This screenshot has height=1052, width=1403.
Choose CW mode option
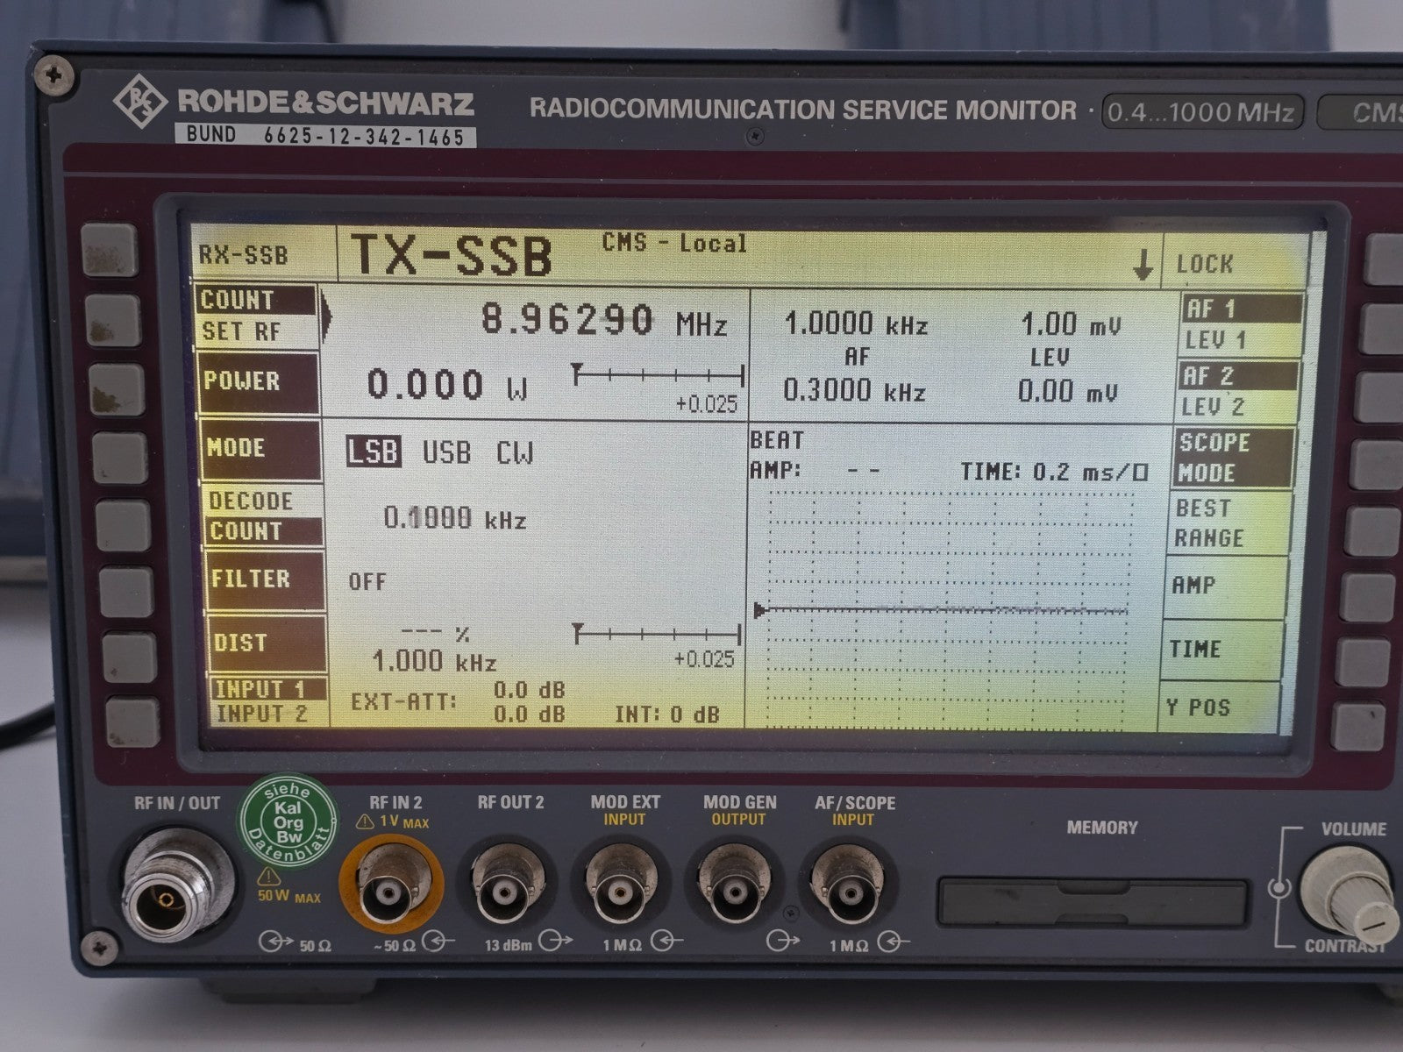[x=515, y=453]
